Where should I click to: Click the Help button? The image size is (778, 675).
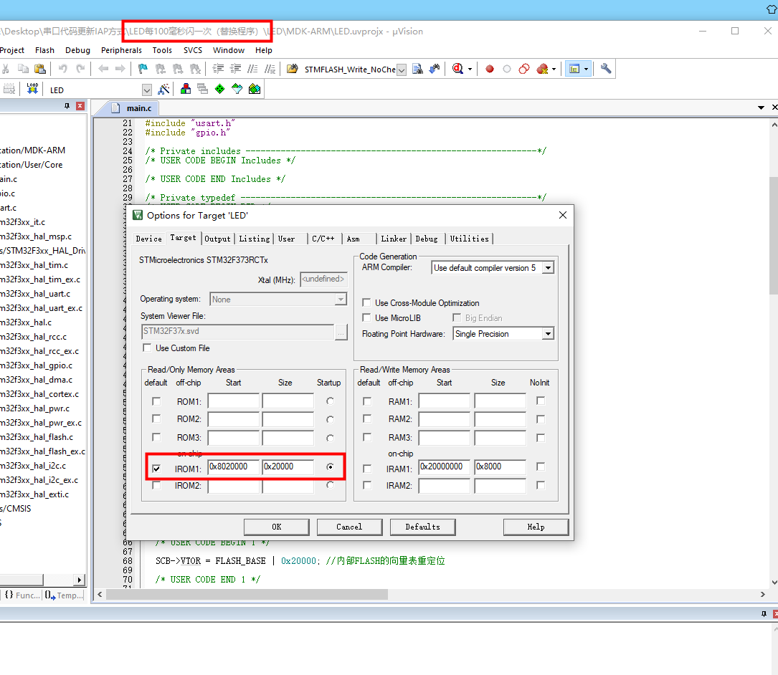[536, 527]
